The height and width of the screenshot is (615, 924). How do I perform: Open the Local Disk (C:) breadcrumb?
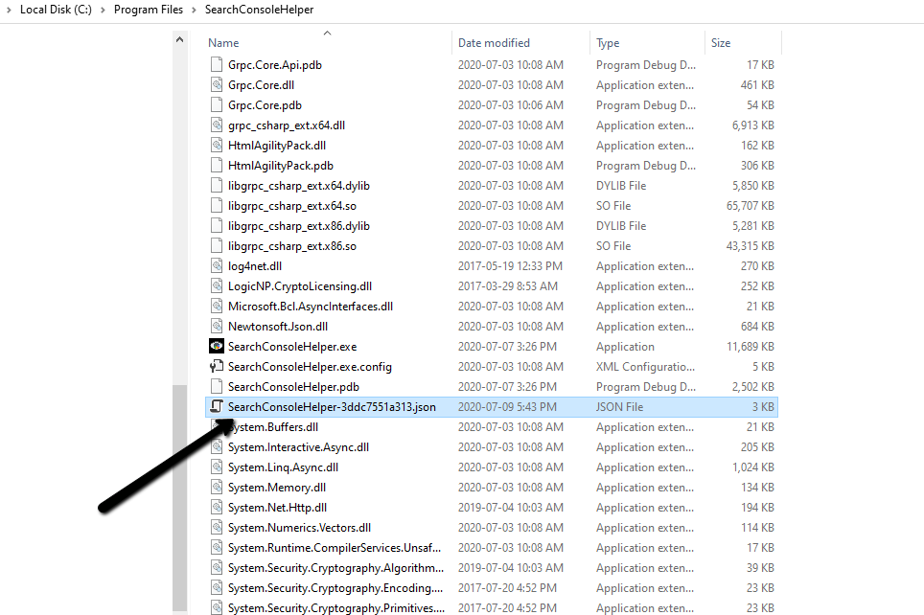tap(56, 10)
